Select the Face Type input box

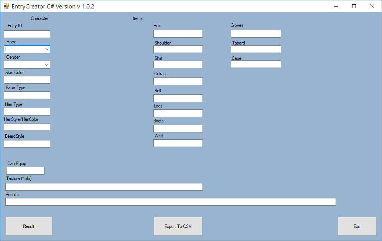pos(27,95)
